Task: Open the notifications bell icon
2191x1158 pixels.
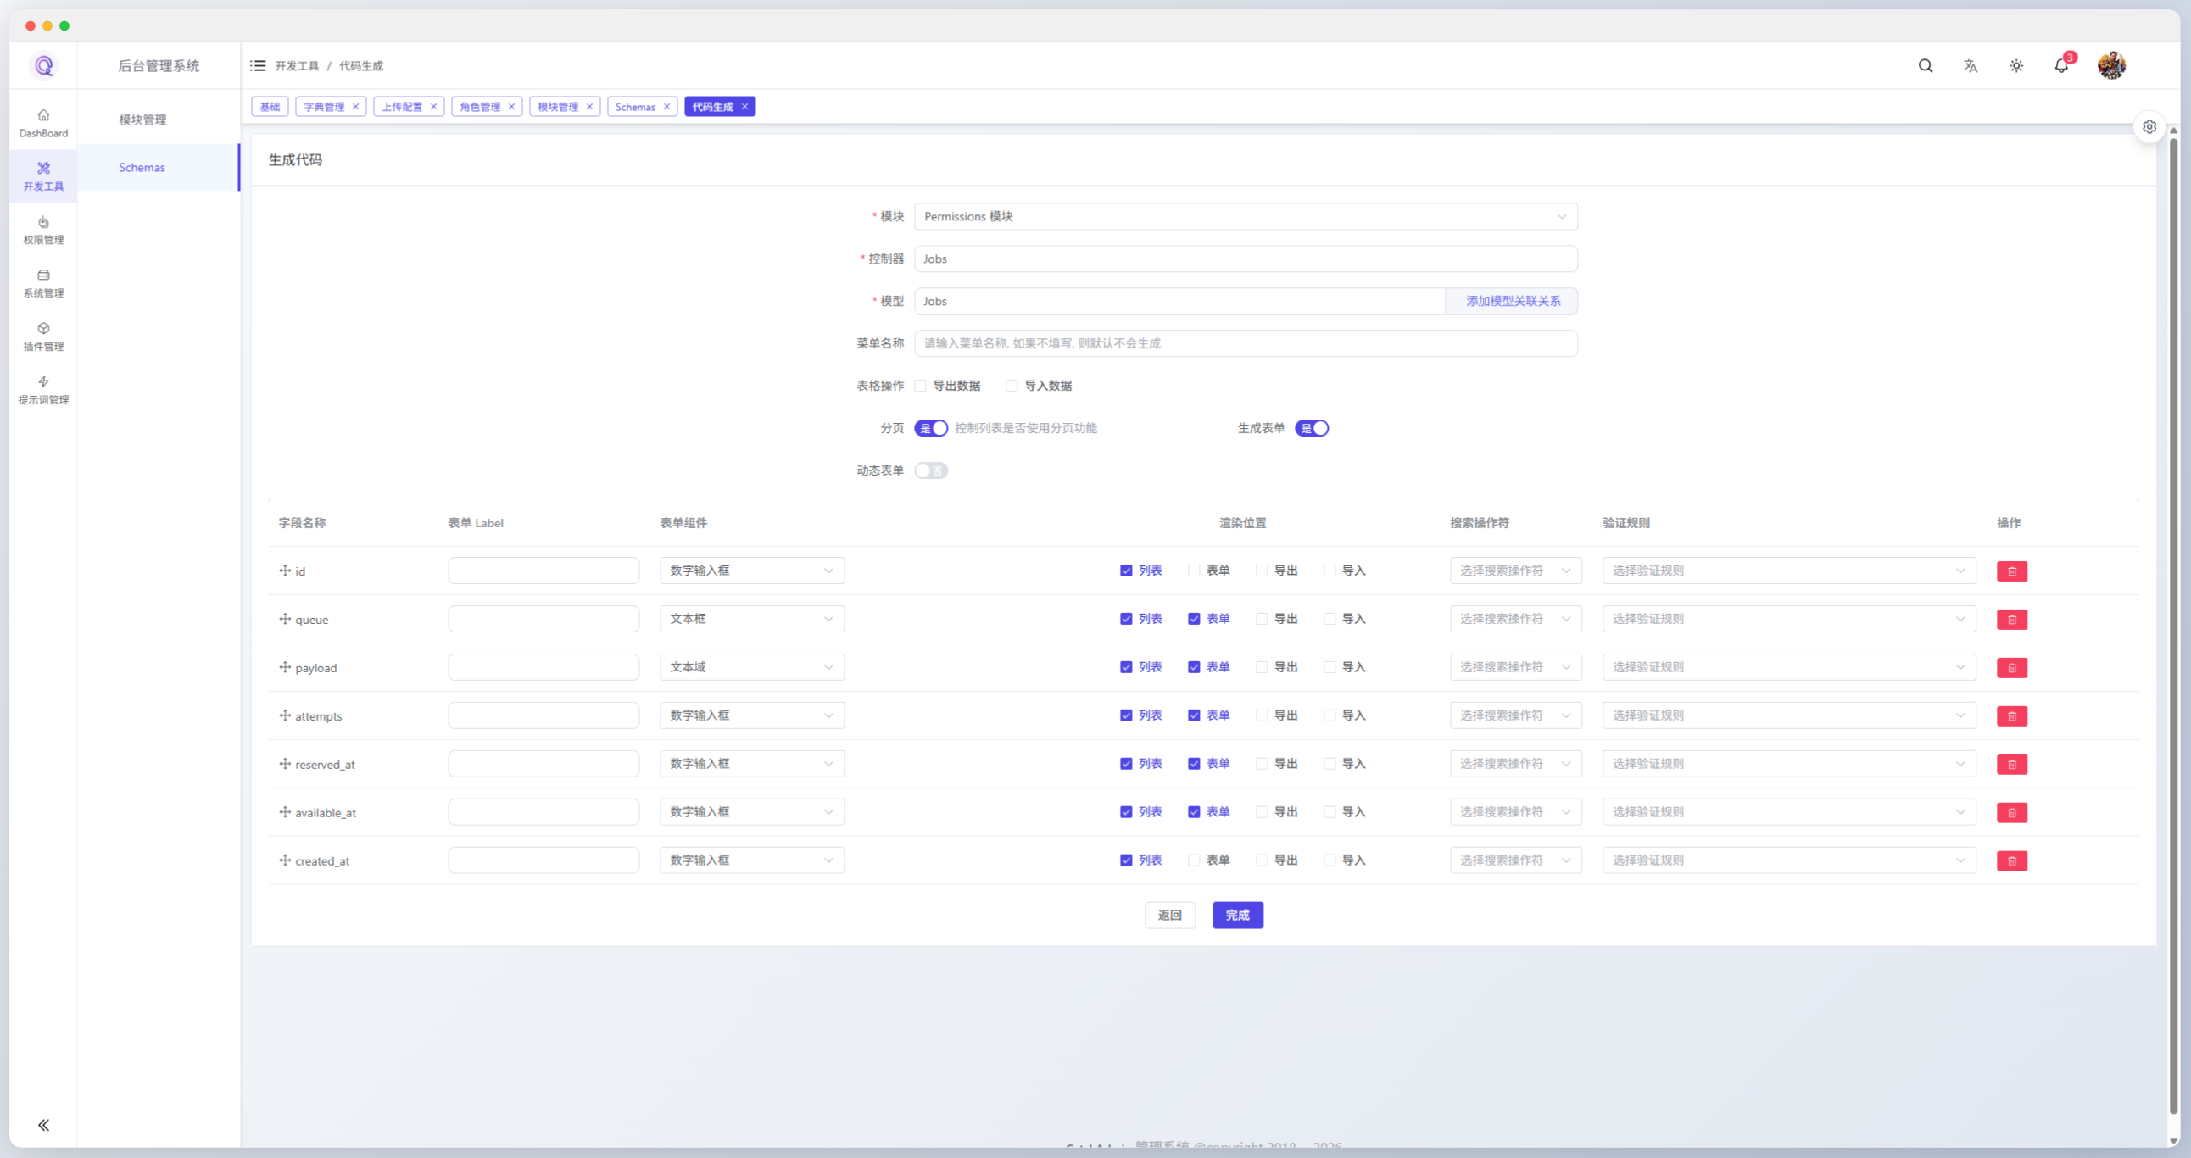Action: coord(2060,65)
